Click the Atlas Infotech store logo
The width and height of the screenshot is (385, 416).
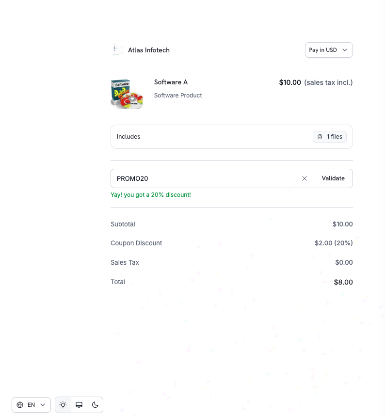[117, 50]
